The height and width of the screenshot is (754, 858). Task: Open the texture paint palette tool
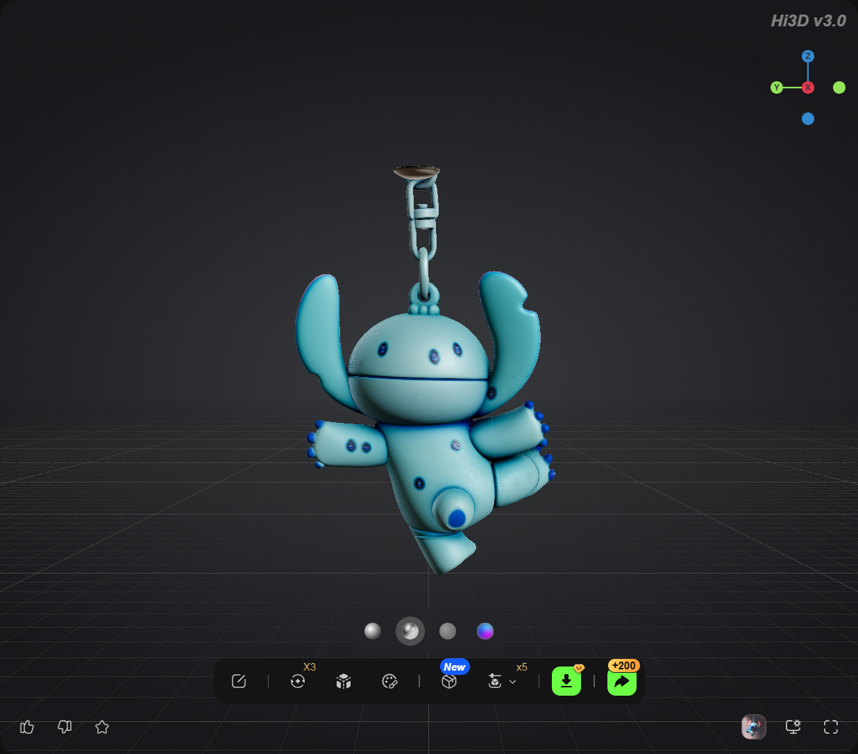pyautogui.click(x=389, y=681)
